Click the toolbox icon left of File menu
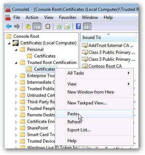 (8, 17)
